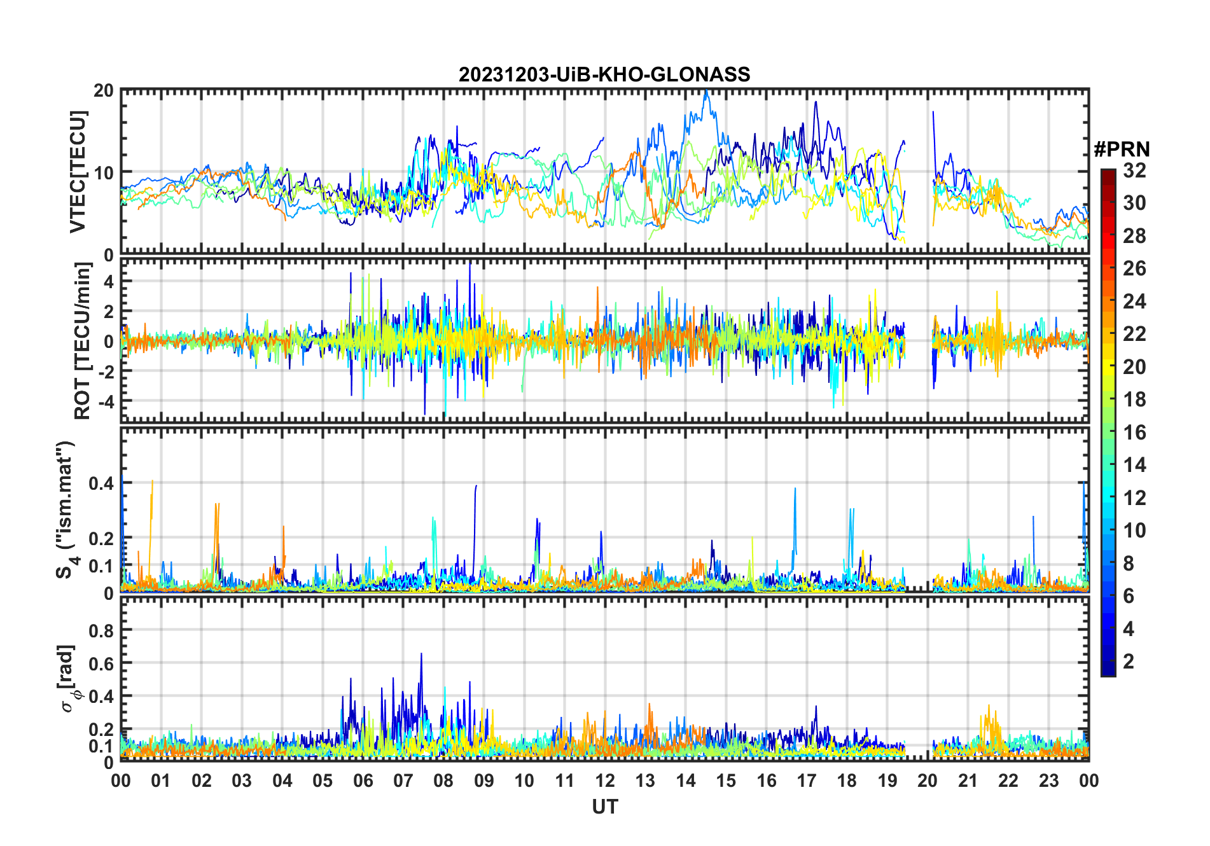Click x-axis hour label 17

pos(807,780)
